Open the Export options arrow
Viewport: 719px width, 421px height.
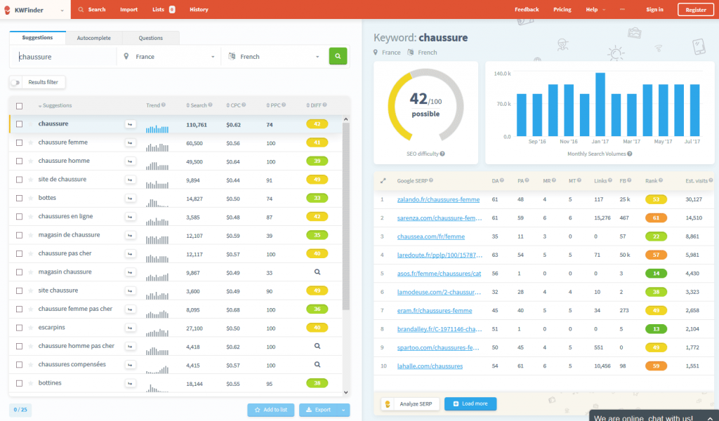[x=343, y=410]
